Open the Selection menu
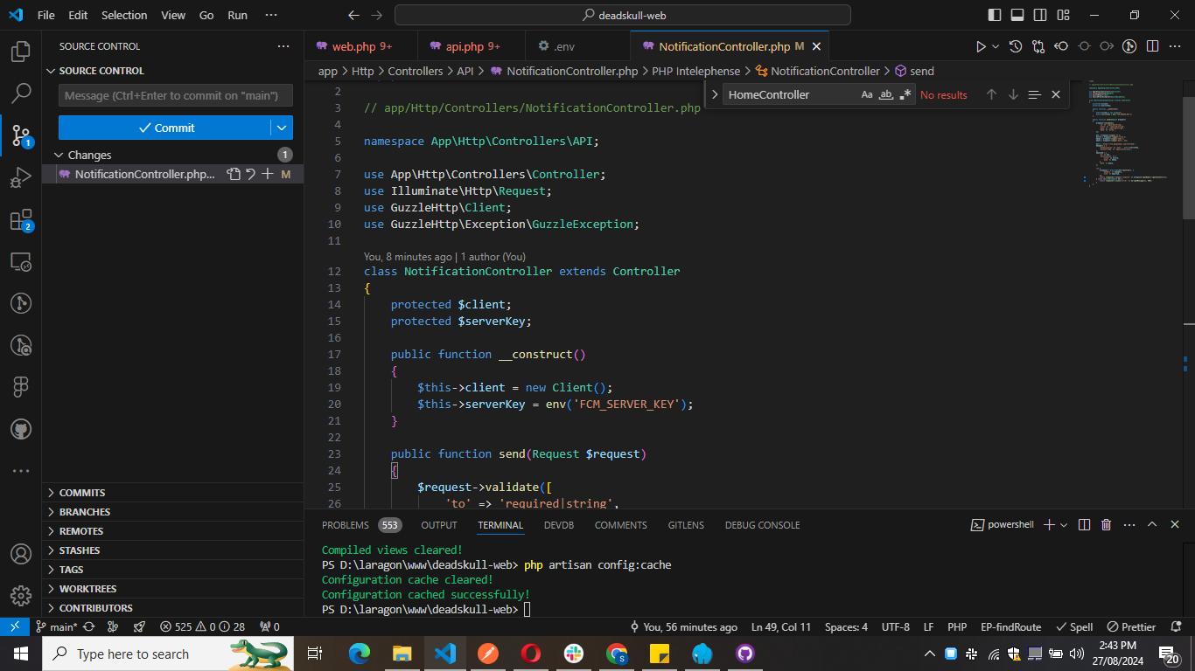 (x=124, y=15)
